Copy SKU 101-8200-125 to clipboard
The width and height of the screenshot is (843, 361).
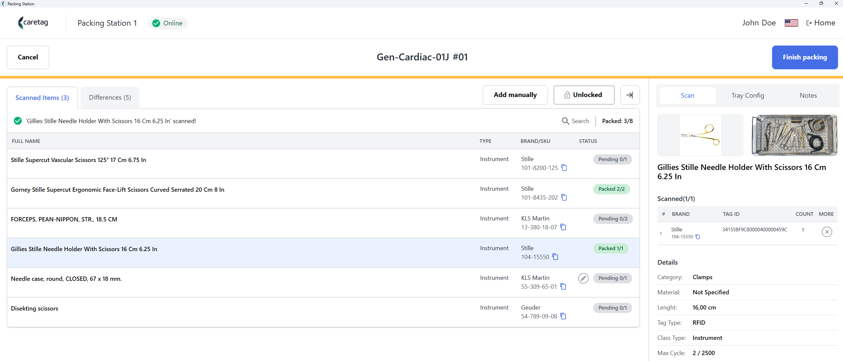[564, 168]
